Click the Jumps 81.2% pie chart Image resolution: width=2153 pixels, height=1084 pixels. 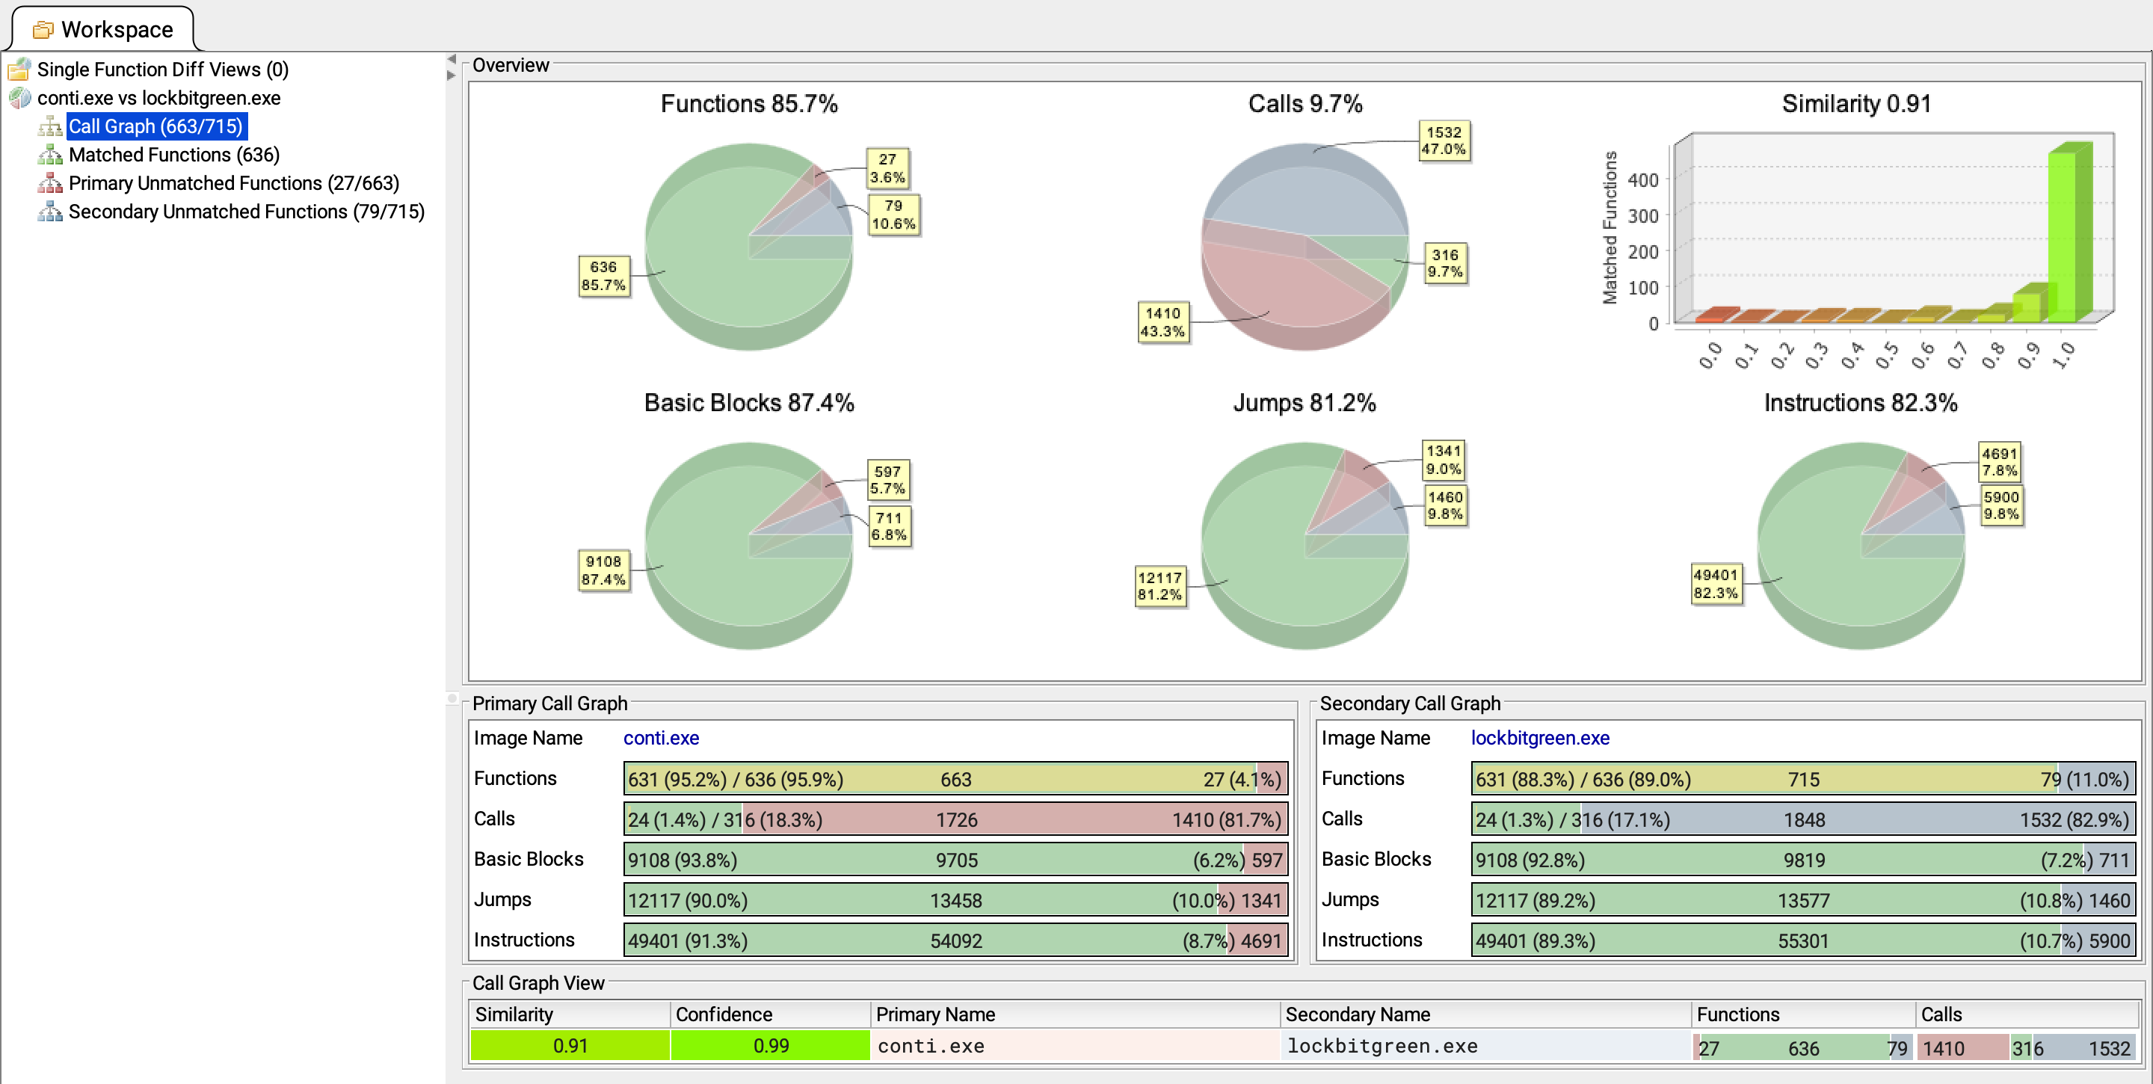pyautogui.click(x=1305, y=545)
